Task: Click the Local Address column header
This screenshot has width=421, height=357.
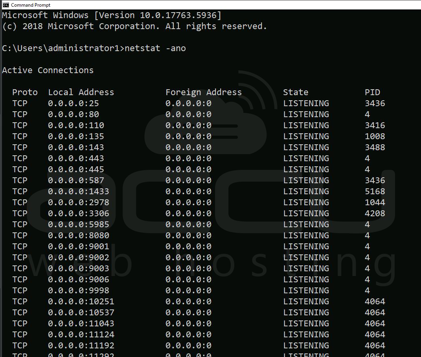Action: click(x=81, y=92)
